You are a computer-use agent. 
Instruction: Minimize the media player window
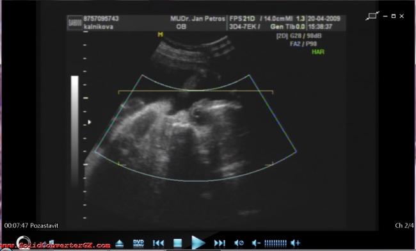coord(385,16)
